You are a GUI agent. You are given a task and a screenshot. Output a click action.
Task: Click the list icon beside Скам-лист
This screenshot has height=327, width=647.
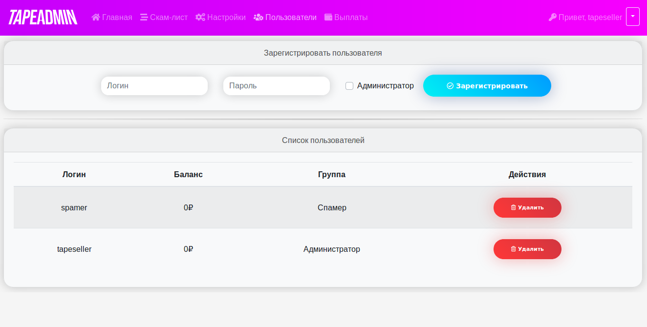pyautogui.click(x=144, y=17)
